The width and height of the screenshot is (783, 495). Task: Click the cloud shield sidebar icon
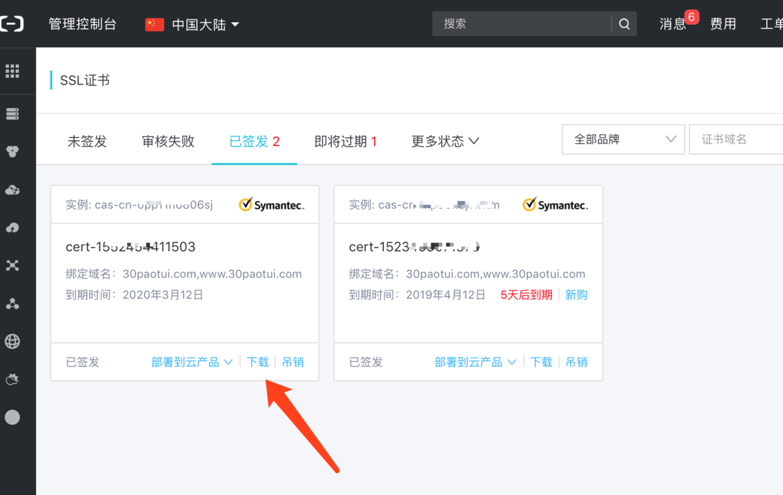tap(12, 379)
